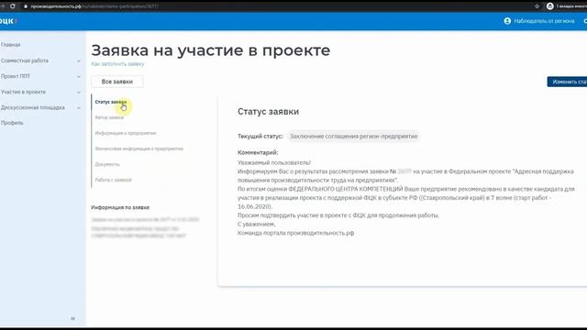Click the Изменить статус button
The width and height of the screenshot is (587, 330).
tap(567, 82)
